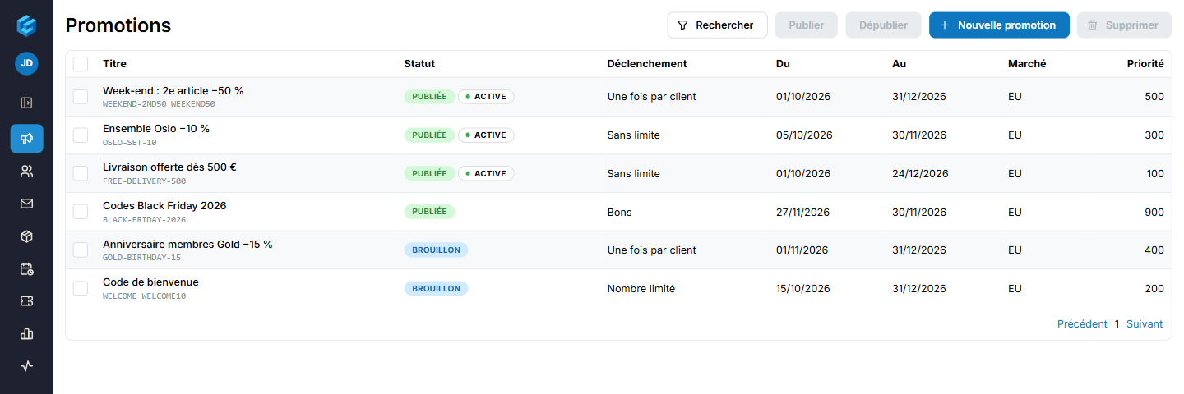The image size is (1184, 394).
Task: Select the Livraison offerte row checkbox
Action: (x=81, y=173)
